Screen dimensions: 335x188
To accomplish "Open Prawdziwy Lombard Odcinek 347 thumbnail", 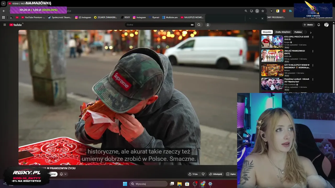I will 272,84.
